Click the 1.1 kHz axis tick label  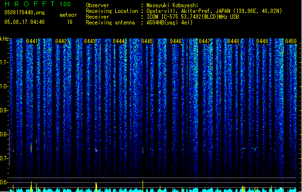[x=4, y=62]
